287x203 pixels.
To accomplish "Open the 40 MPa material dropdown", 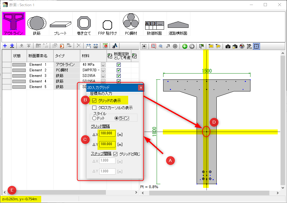I will 103,65.
